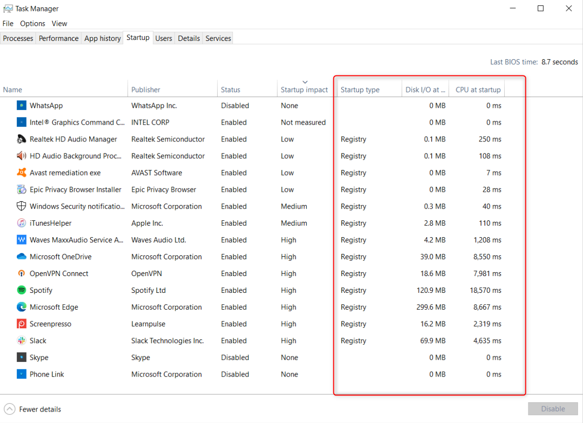The width and height of the screenshot is (583, 423).
Task: Sort by the CPU at startup column
Action: 477,89
